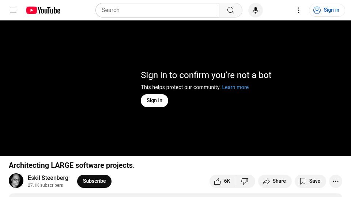Image resolution: width=351 pixels, height=197 pixels.
Task: Open more actions ellipsis next to Save
Action: (336, 181)
